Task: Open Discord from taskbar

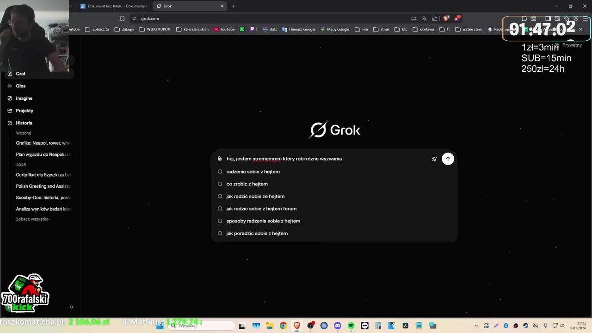Action: click(x=338, y=326)
